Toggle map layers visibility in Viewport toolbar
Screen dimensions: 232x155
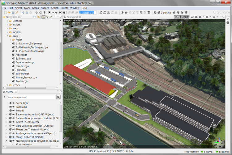(176, 17)
